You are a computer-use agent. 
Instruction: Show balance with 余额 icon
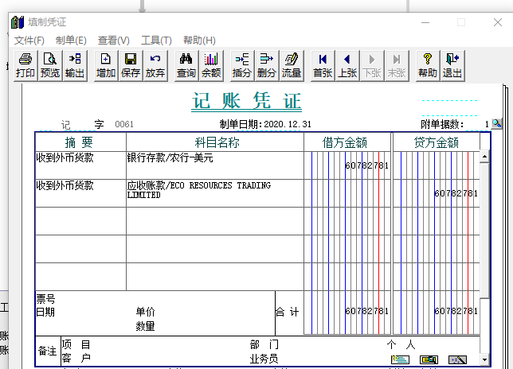click(x=211, y=66)
